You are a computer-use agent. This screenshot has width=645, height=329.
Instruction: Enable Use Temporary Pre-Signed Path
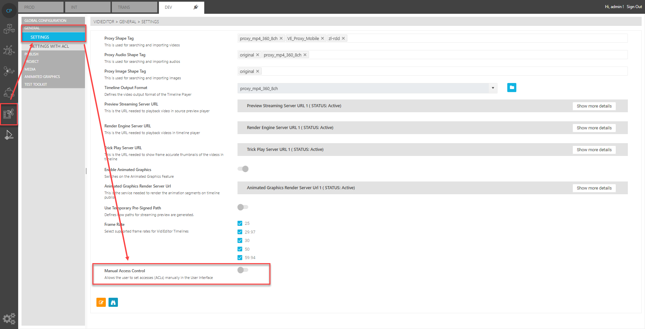[243, 207]
